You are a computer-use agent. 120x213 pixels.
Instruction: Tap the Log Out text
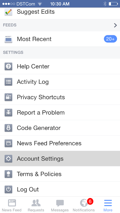click(28, 189)
